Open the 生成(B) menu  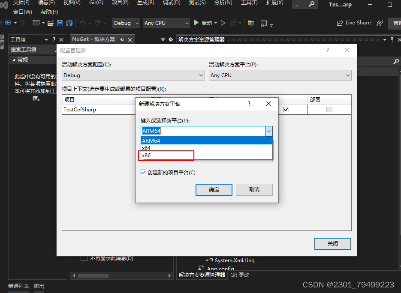point(145,4)
